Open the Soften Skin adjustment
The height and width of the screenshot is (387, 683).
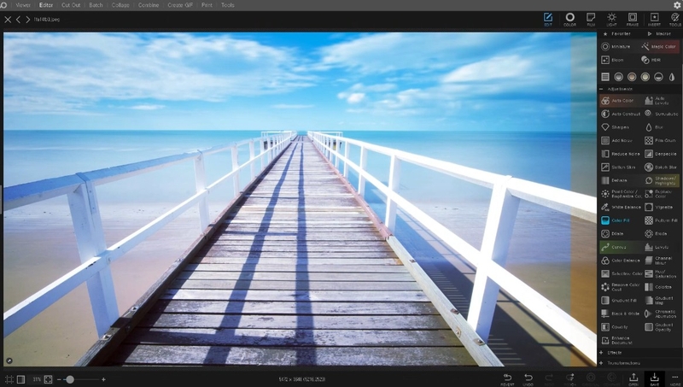[620, 167]
